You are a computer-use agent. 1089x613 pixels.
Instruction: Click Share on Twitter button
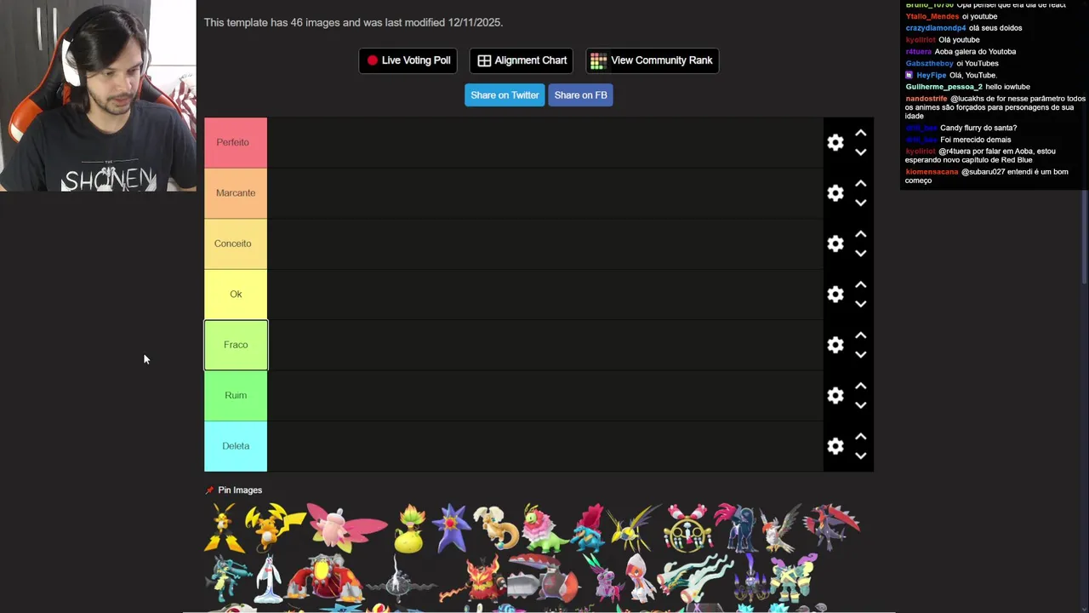pos(505,95)
